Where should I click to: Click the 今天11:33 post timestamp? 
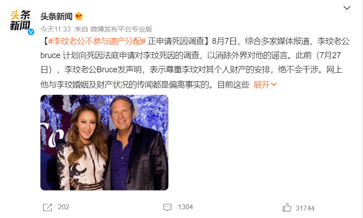pyautogui.click(x=56, y=29)
